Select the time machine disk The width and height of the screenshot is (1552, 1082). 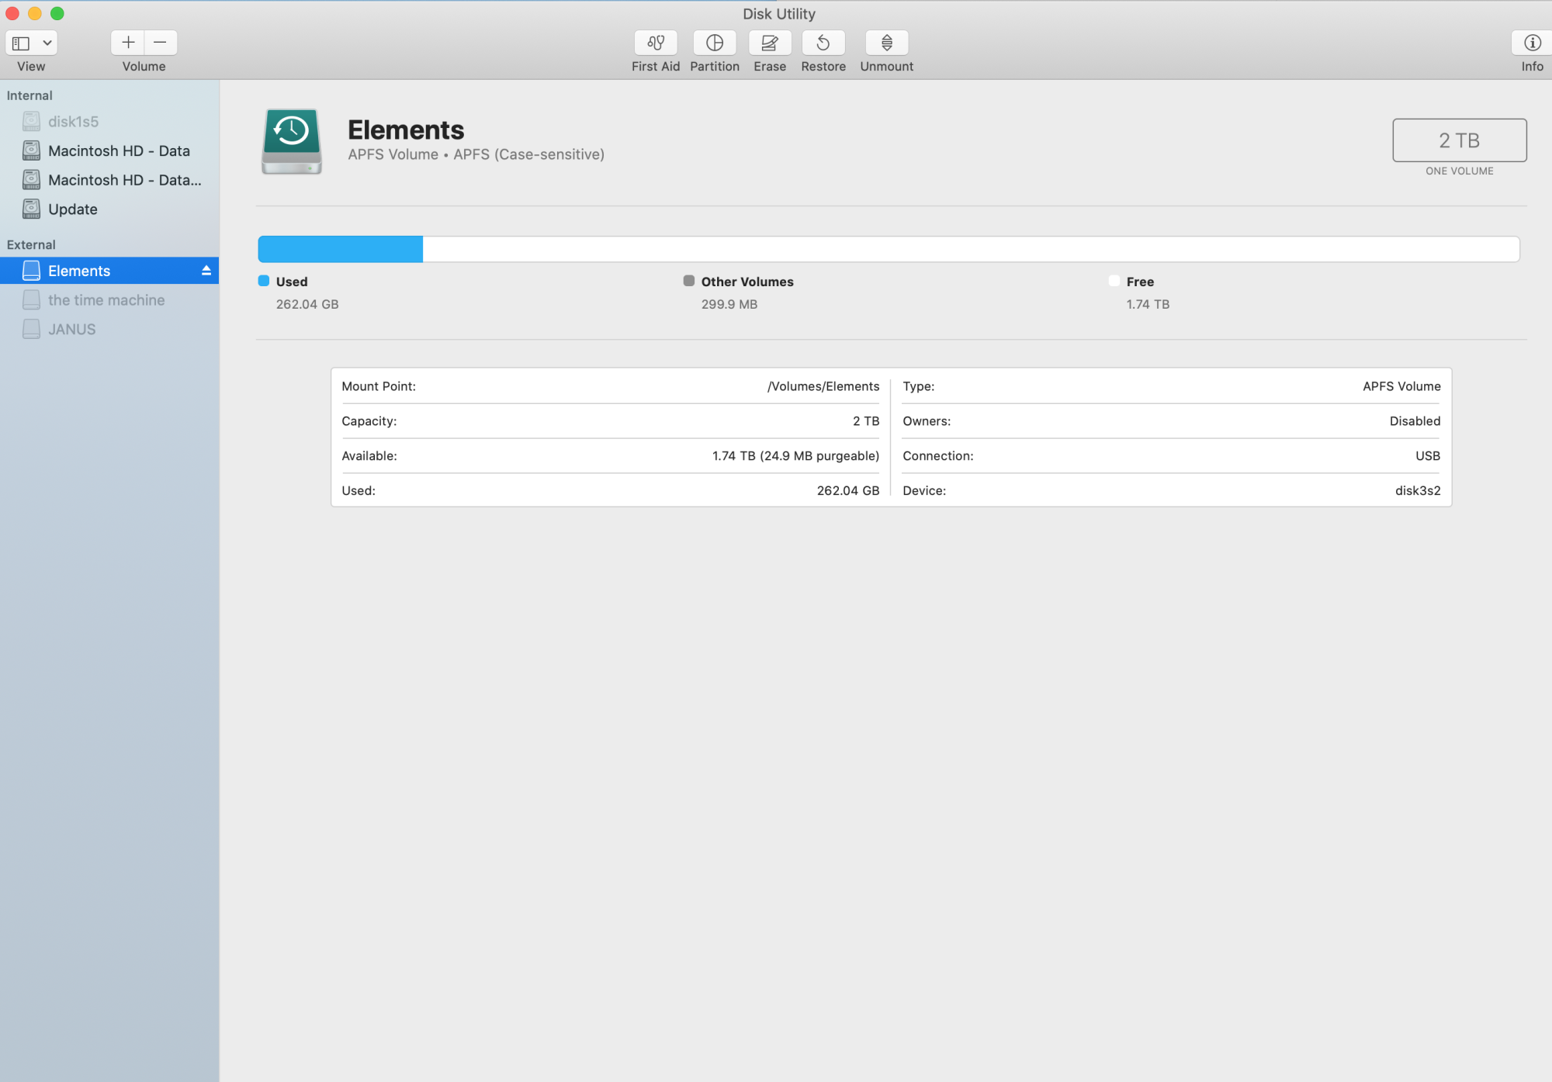click(x=106, y=300)
